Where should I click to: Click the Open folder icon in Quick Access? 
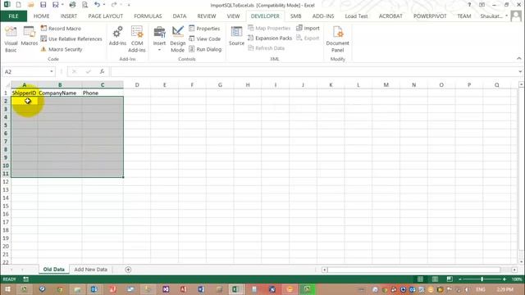pyautogui.click(x=30, y=5)
